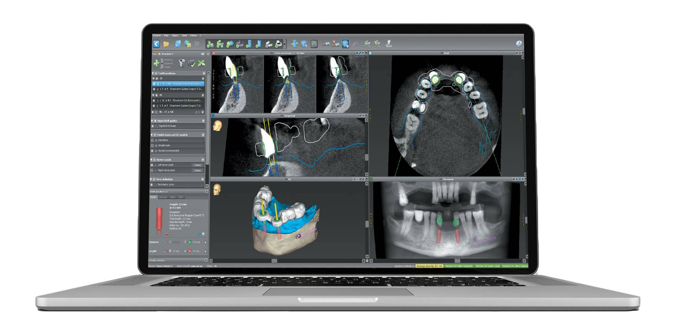Click Detect for Right nerve canal

point(198,170)
